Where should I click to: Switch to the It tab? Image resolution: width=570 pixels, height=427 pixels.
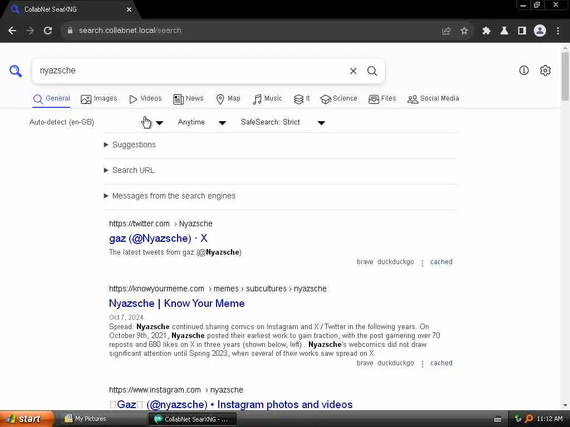(302, 99)
